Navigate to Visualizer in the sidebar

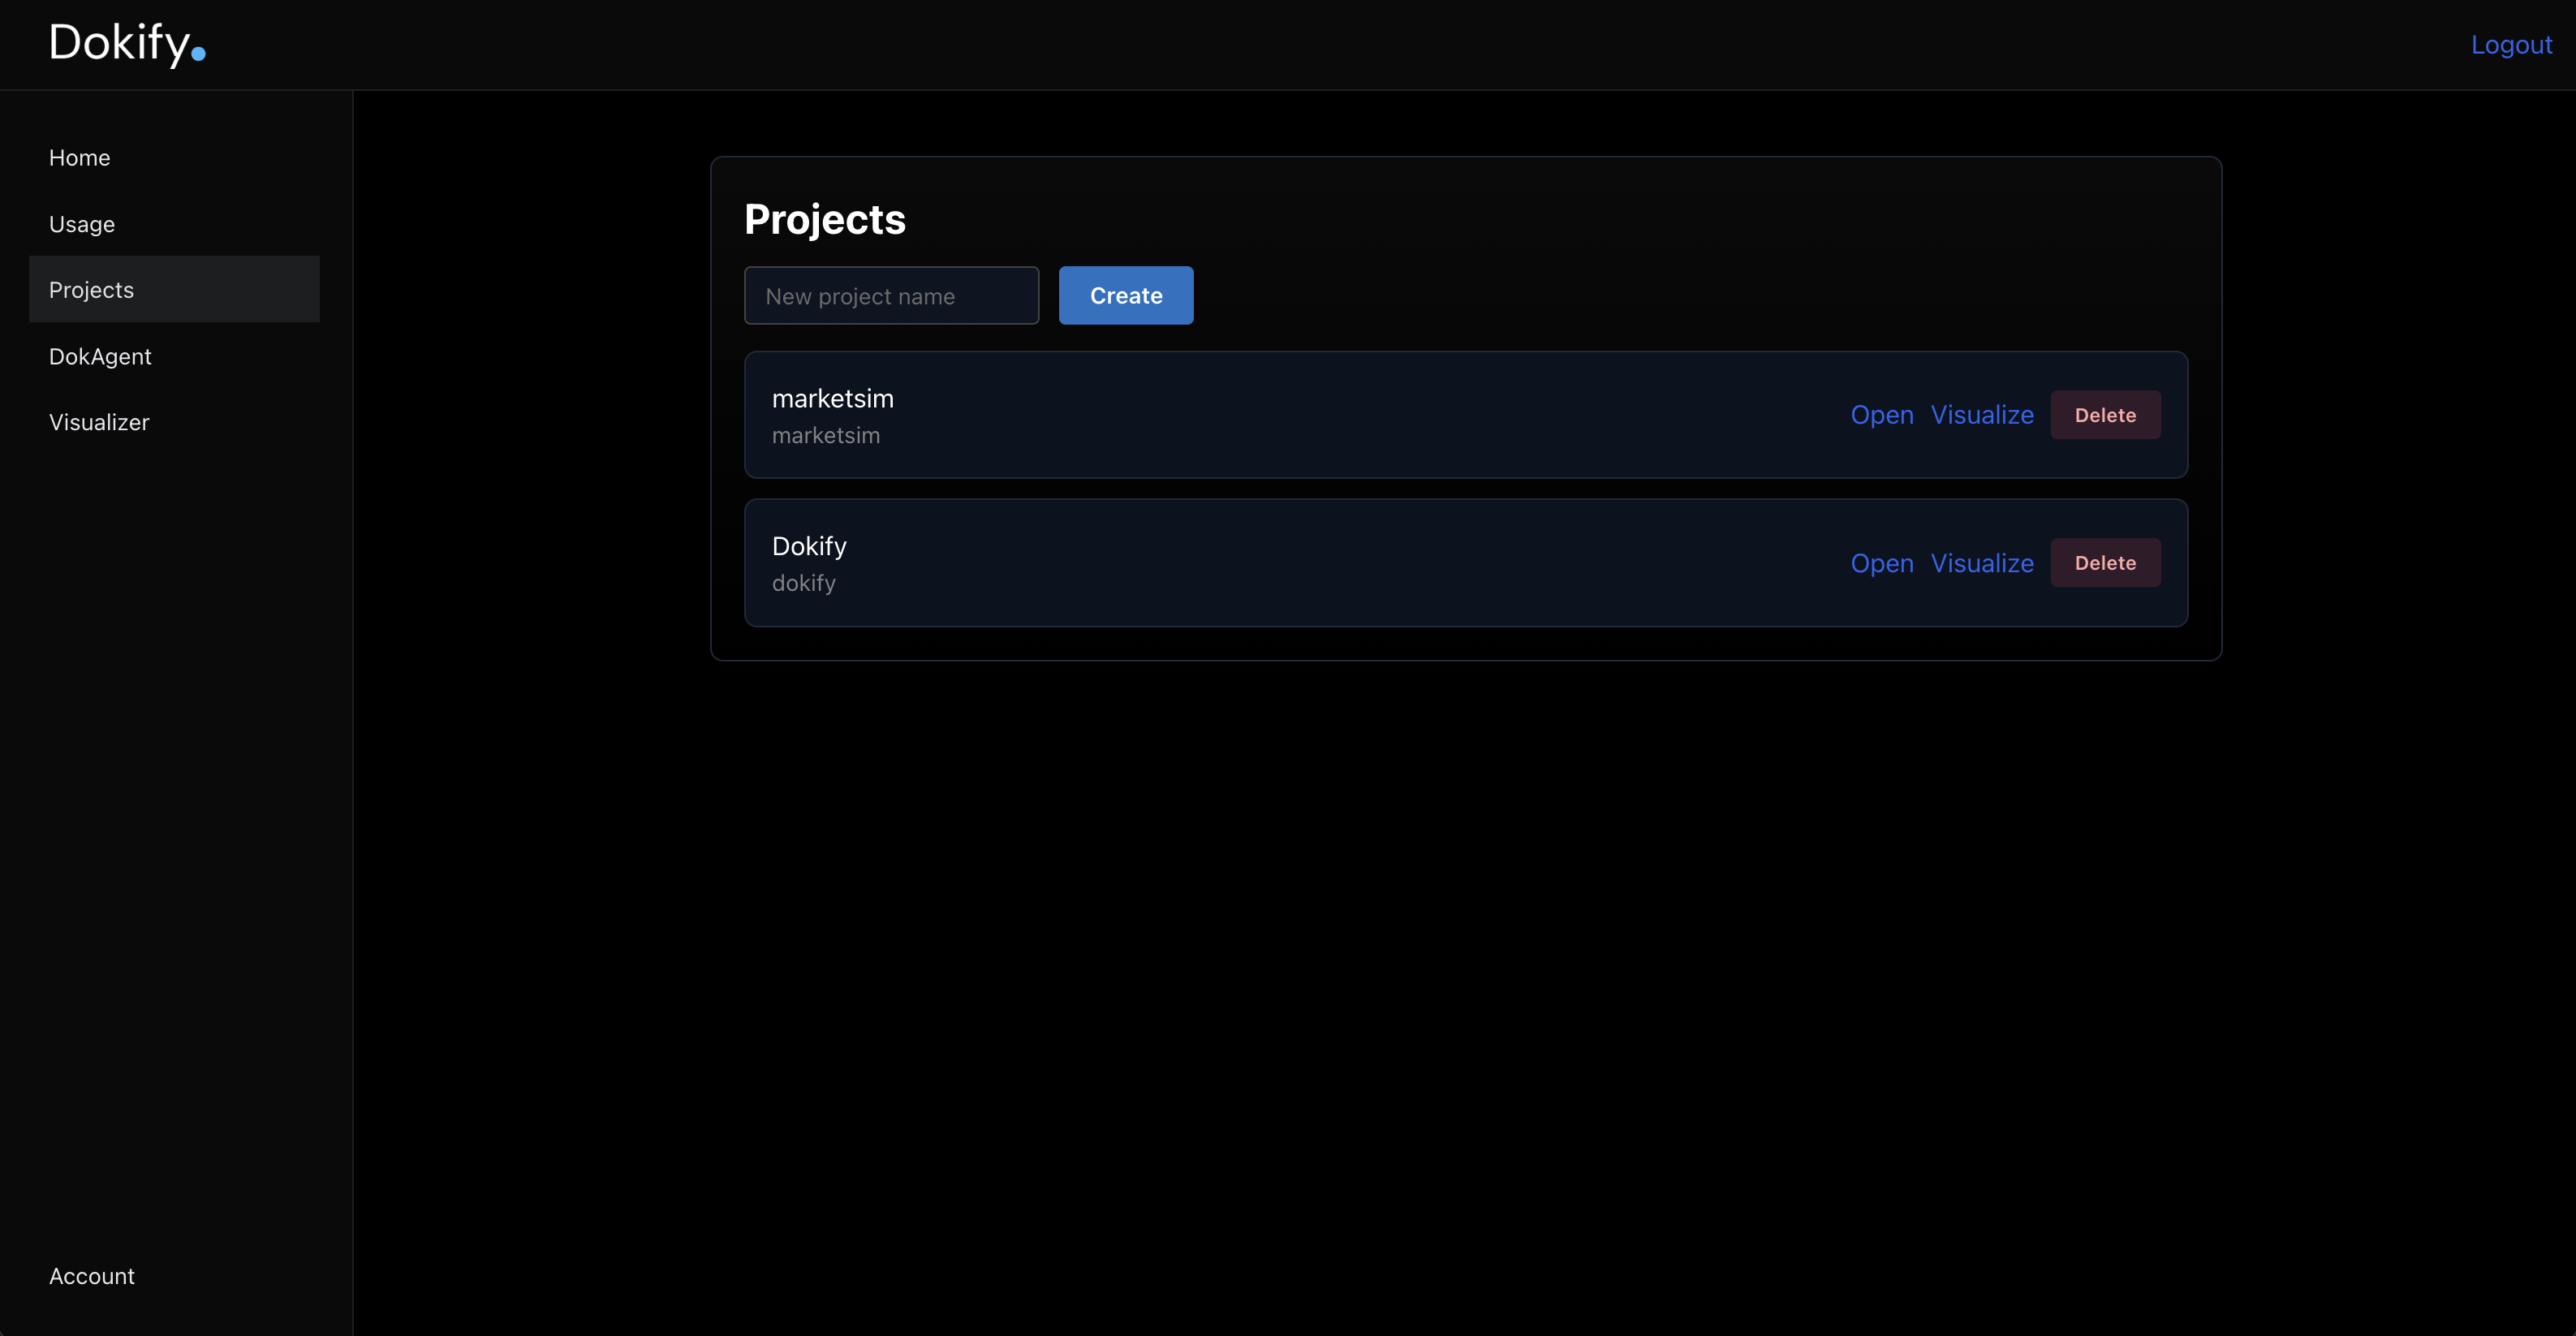point(99,423)
